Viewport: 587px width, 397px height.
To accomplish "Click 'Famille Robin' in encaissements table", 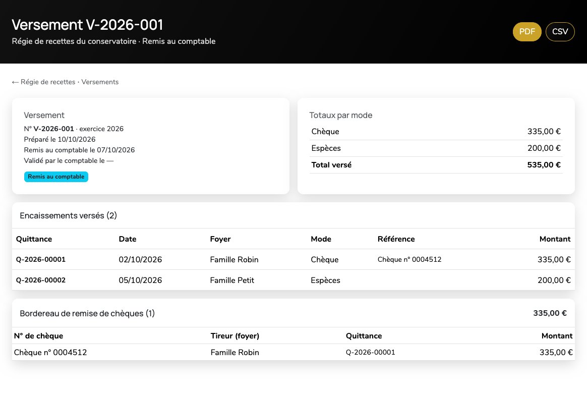I will coord(234,260).
